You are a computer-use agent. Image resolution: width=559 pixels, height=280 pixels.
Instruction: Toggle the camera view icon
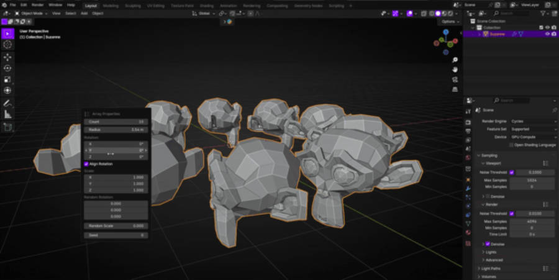point(455,79)
